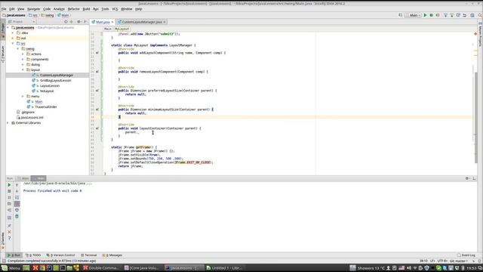Close the Run tab red X
Image resolution: width=483 pixels, height=272 pixels.
point(9,232)
